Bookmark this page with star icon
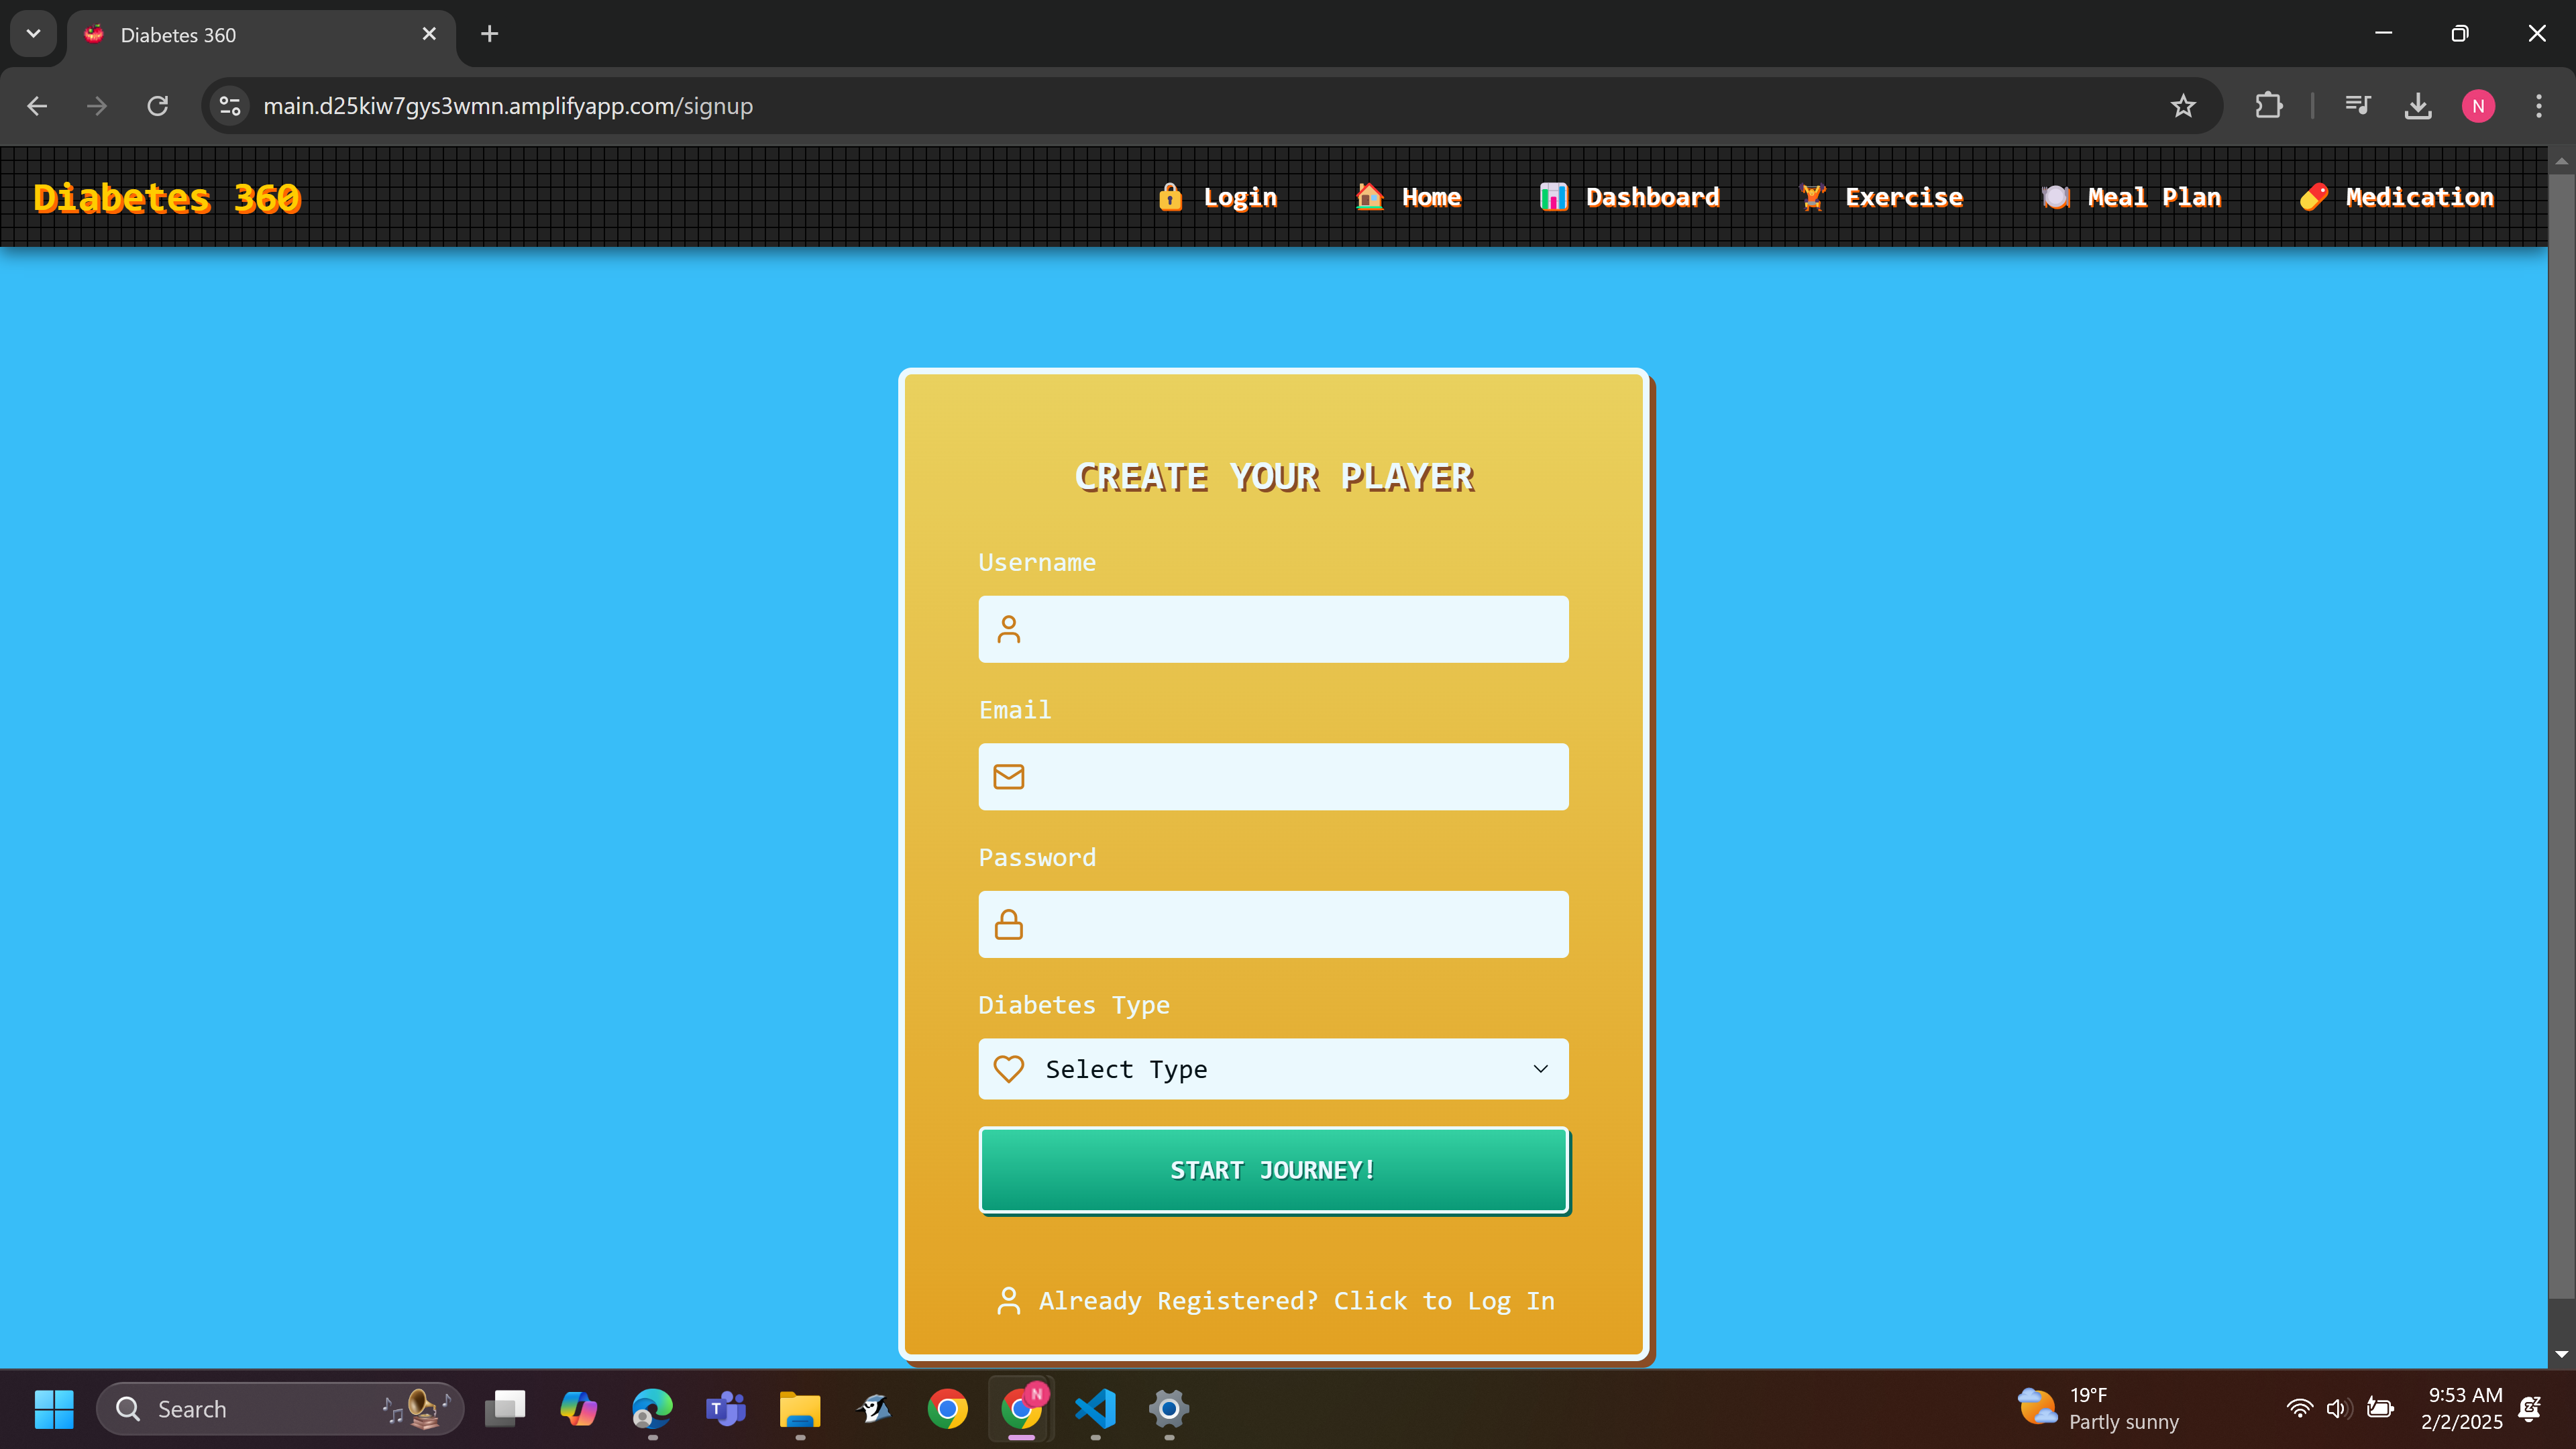 pos(2183,106)
